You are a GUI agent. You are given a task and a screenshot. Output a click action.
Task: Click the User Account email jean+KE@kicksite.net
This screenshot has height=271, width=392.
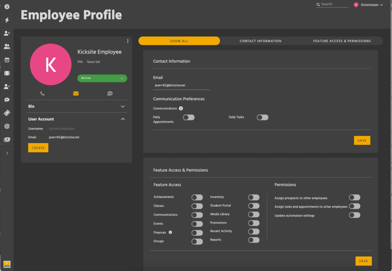tap(64, 137)
